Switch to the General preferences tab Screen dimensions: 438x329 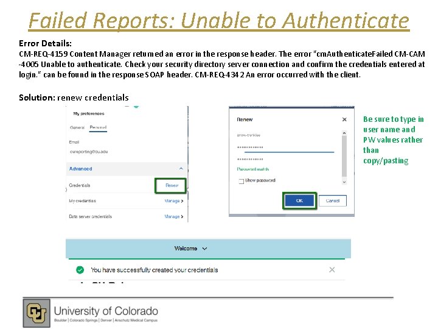(77, 127)
